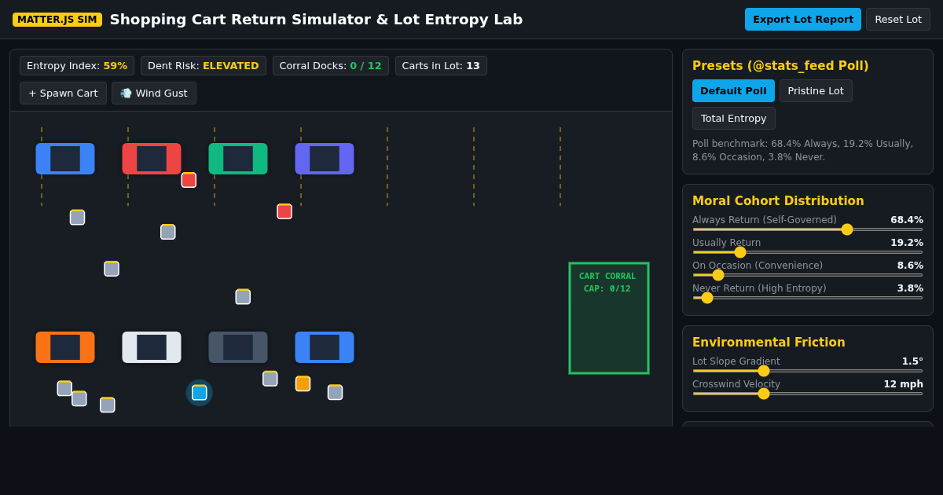The height and width of the screenshot is (495, 943).
Task: Click the Presets (@stats_feed Poll) heading
Action: point(780,66)
